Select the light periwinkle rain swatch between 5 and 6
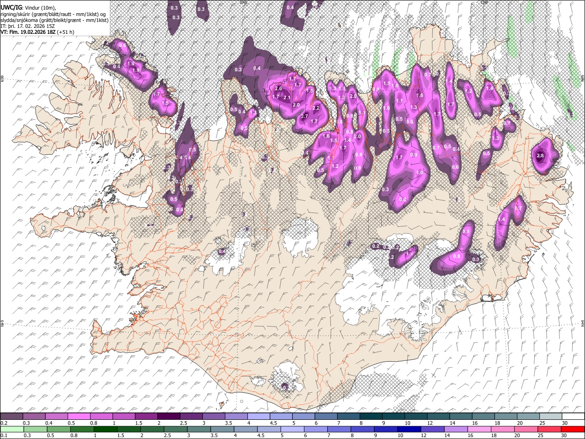 tap(292, 429)
